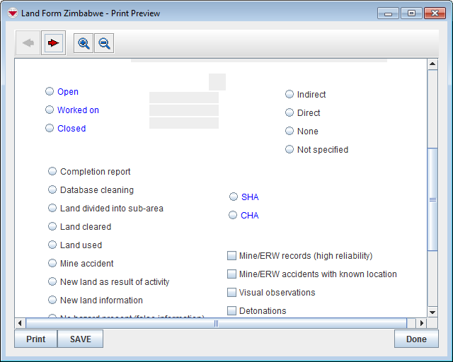453x362 pixels.
Task: Zoom in with the magnifier plus icon
Action: tap(84, 43)
